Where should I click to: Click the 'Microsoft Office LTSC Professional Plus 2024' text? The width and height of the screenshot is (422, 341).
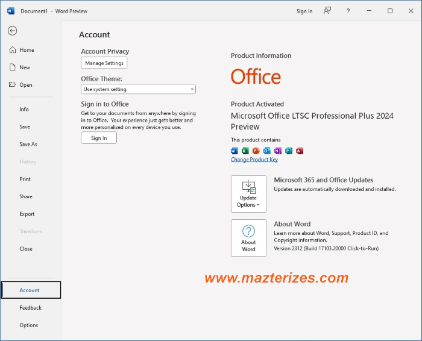click(x=312, y=116)
